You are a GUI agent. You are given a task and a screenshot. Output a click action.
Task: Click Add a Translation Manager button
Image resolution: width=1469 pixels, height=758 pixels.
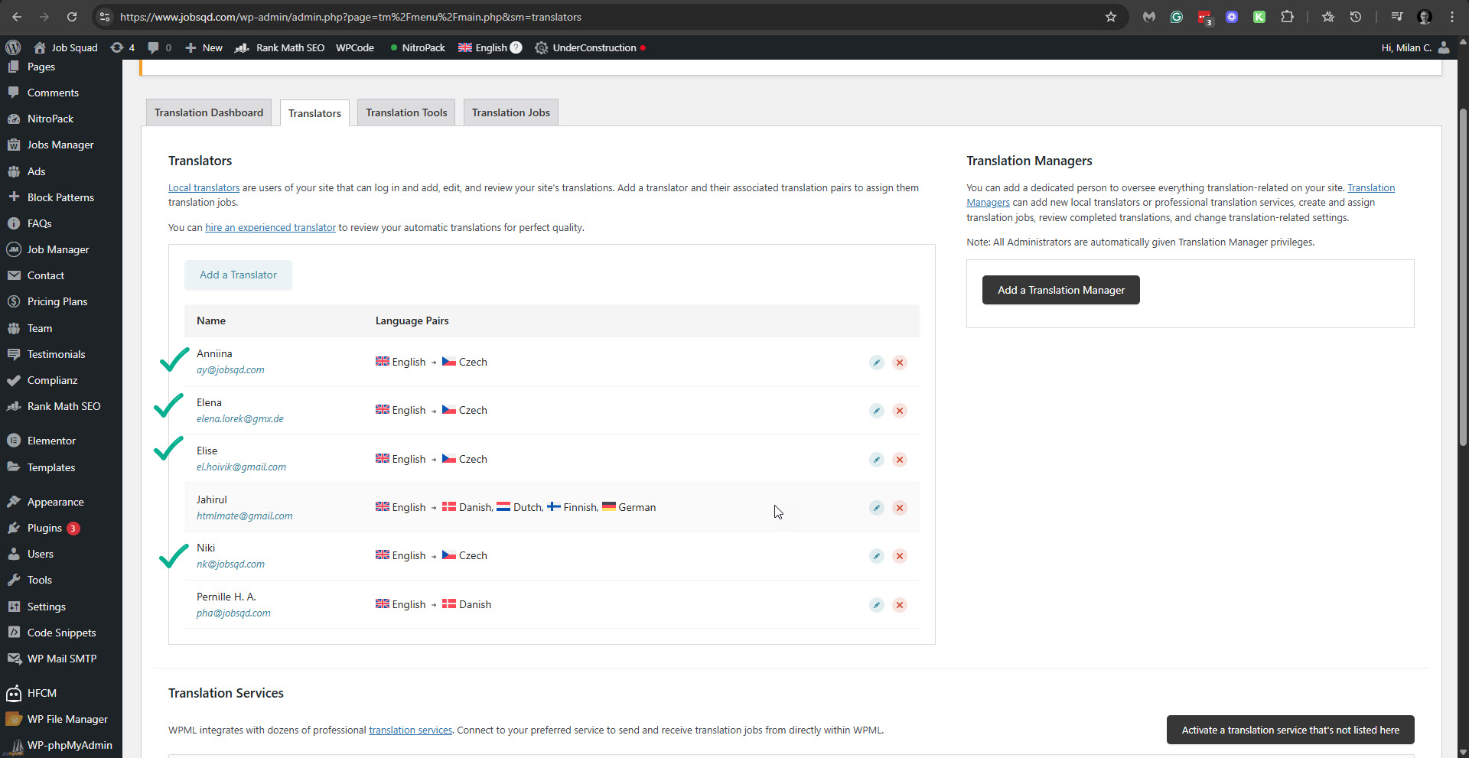(x=1060, y=290)
